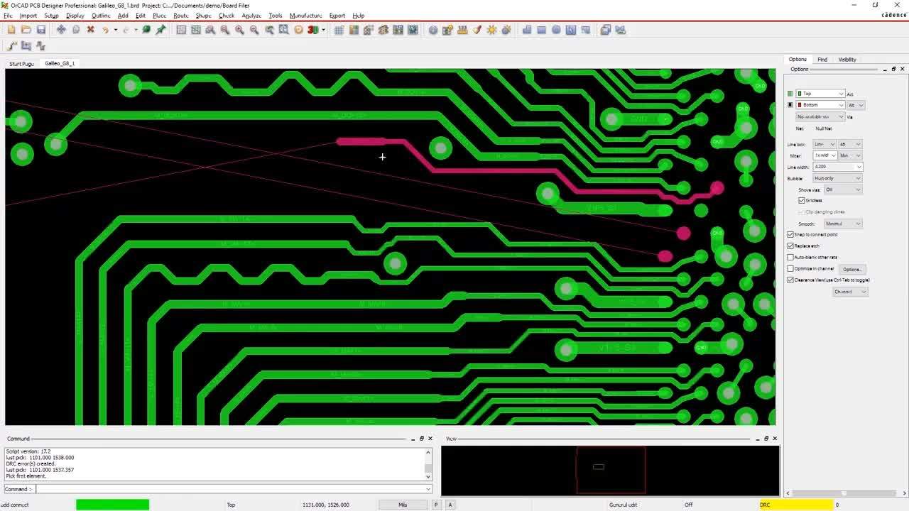
Task: Enable Optimize in channel checkbox
Action: pos(790,268)
